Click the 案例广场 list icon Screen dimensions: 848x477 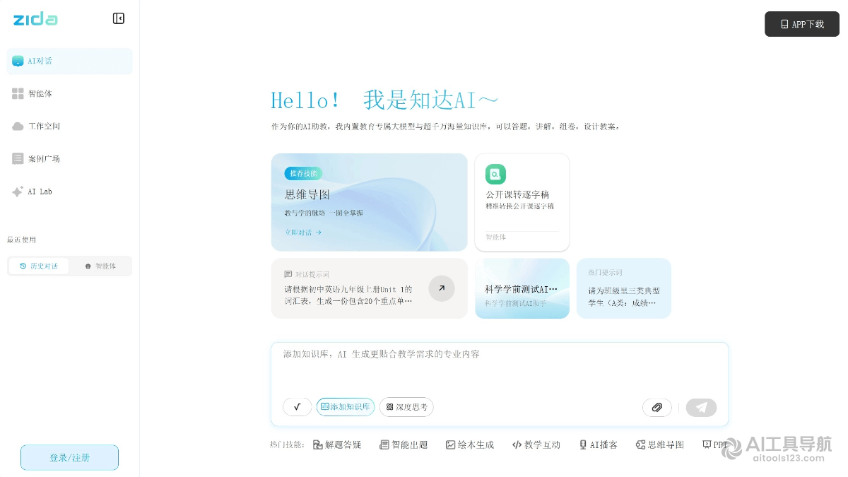tap(18, 158)
